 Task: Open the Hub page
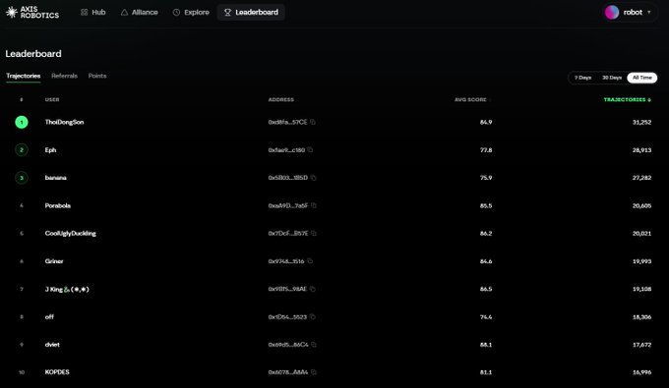click(x=93, y=13)
